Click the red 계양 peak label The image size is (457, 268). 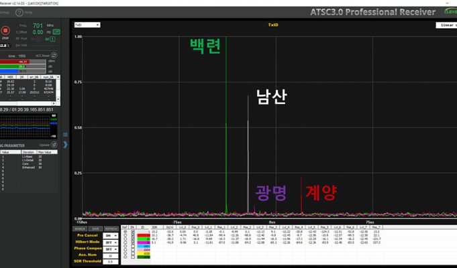[321, 192]
